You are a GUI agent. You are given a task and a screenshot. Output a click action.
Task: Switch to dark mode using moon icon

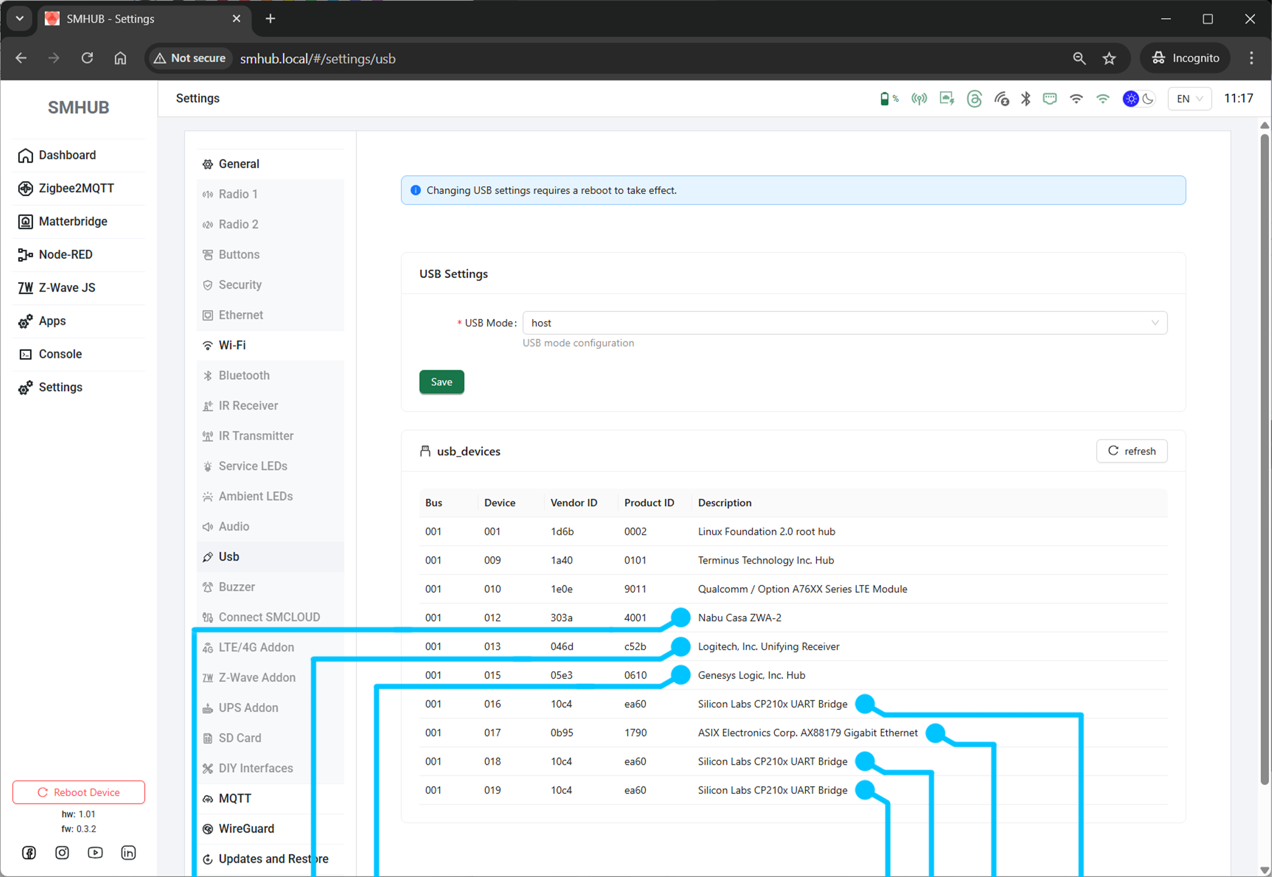(1148, 99)
